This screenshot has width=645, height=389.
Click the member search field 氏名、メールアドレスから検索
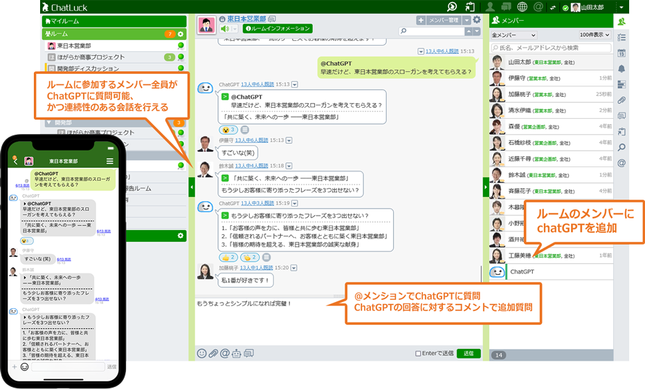[551, 48]
